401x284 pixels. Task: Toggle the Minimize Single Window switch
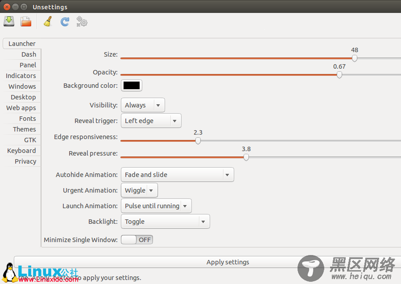(137, 240)
